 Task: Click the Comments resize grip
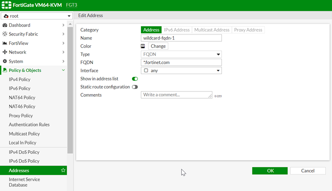210,96
